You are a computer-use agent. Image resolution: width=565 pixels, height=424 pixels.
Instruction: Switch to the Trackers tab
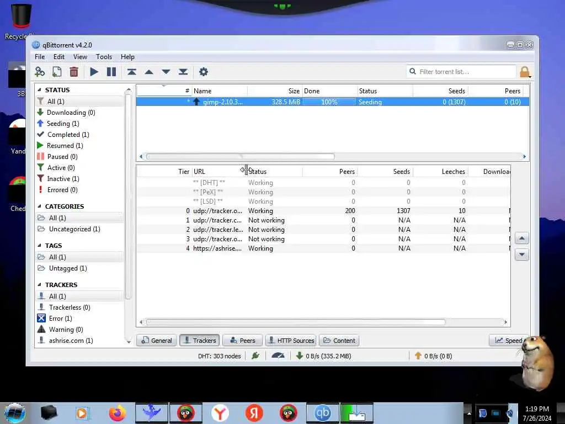200,340
